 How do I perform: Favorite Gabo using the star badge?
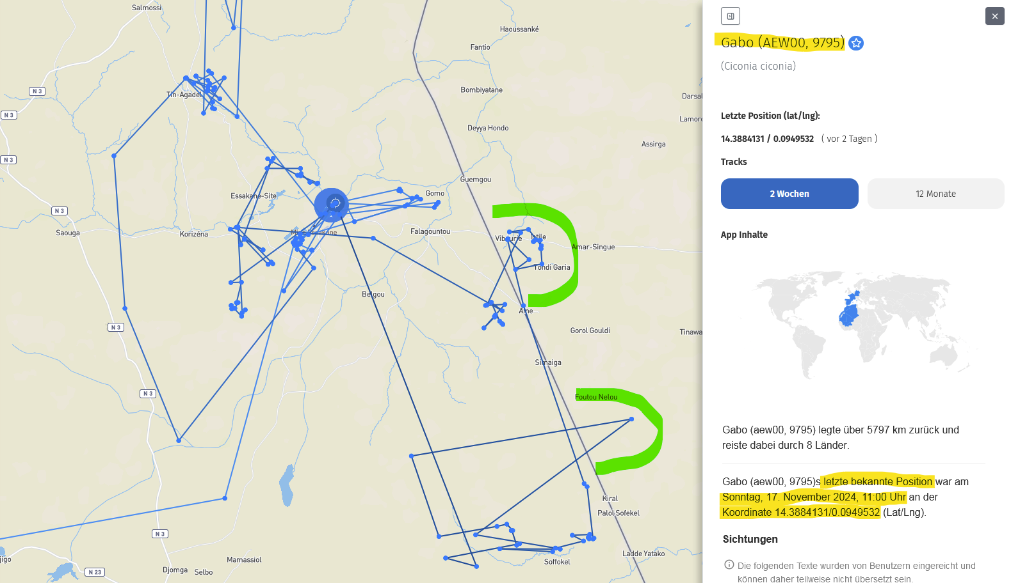coord(856,43)
